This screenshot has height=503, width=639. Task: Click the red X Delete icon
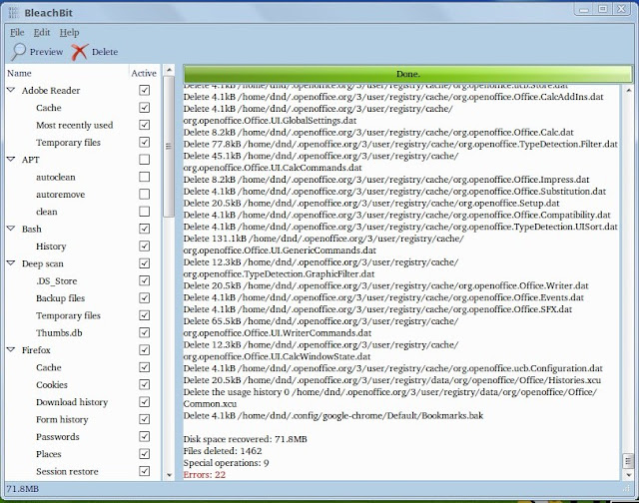coord(80,52)
